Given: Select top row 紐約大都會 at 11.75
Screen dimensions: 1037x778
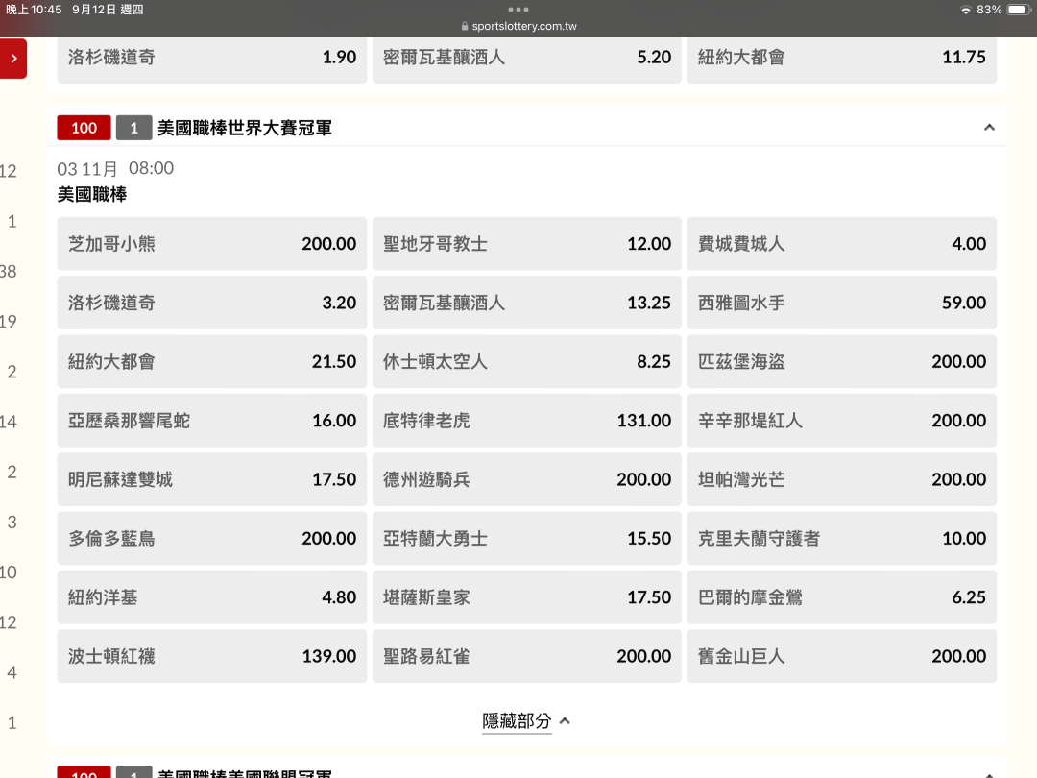Looking at the screenshot, I should pos(841,60).
